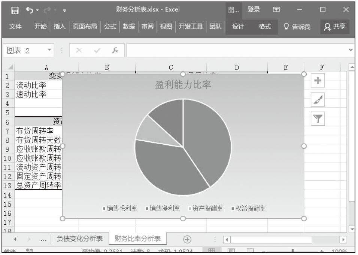This screenshot has width=358, height=255.
Task: Switch to 负债变化分析表 sheet tab
Action: click(79, 239)
